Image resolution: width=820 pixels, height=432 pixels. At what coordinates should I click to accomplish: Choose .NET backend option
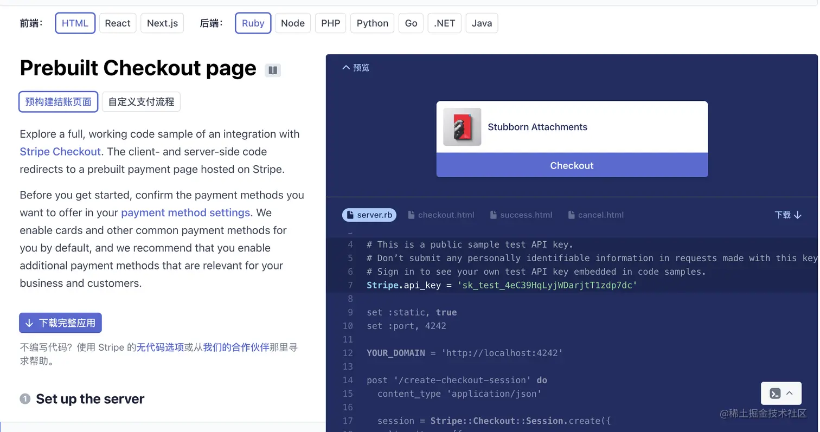click(x=445, y=23)
